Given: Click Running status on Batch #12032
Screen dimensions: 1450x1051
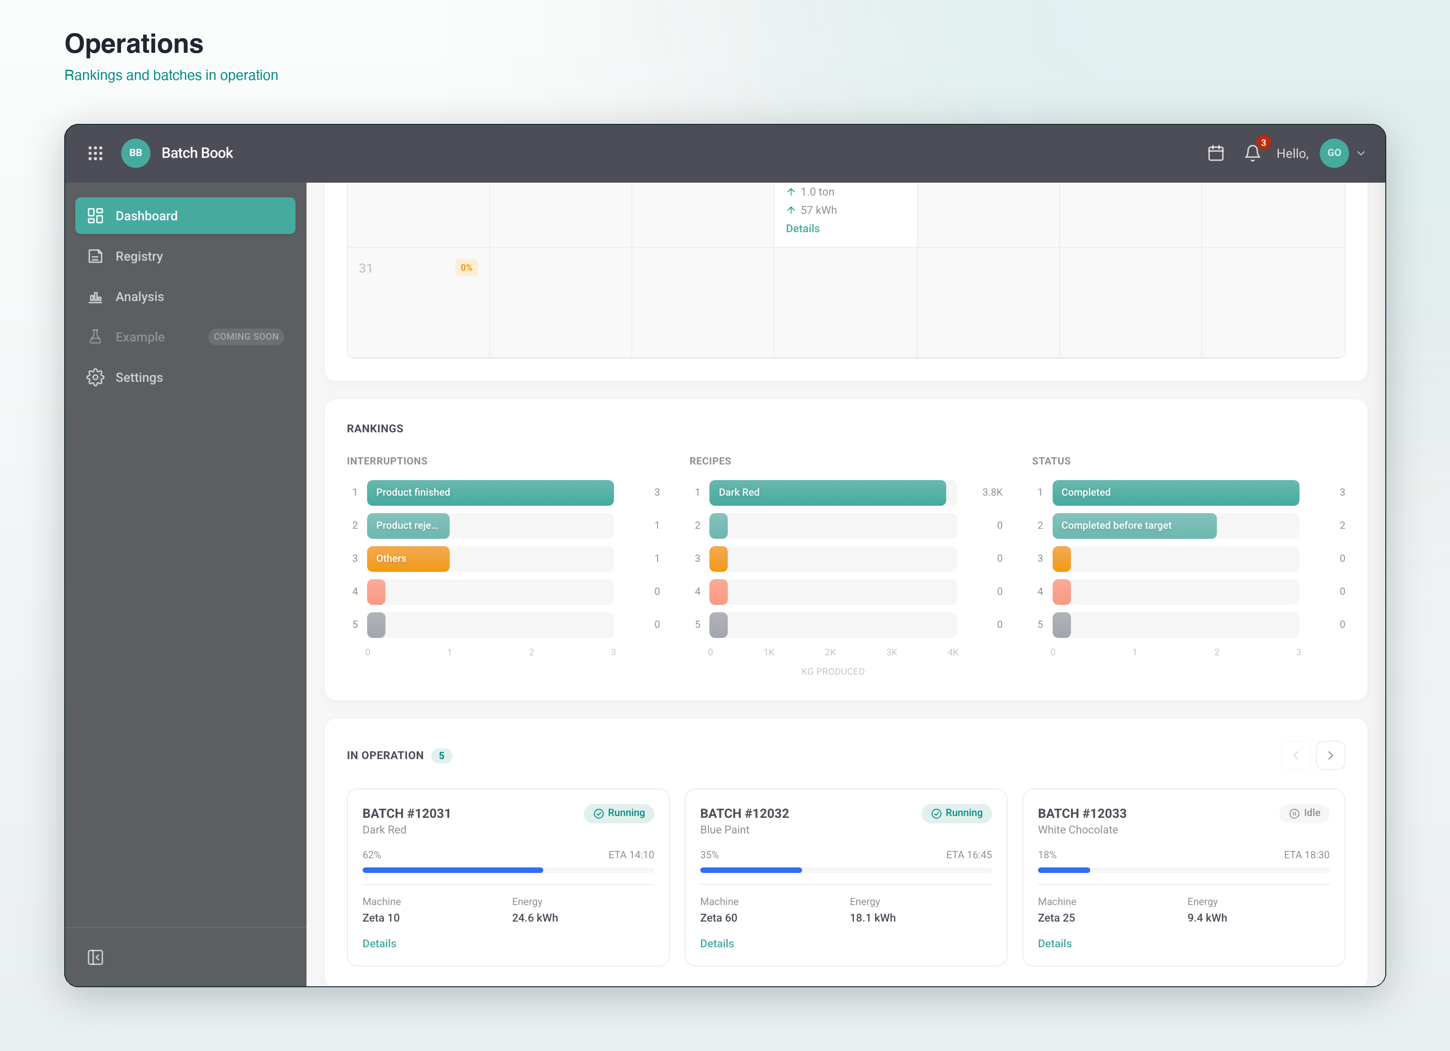Looking at the screenshot, I should (956, 812).
